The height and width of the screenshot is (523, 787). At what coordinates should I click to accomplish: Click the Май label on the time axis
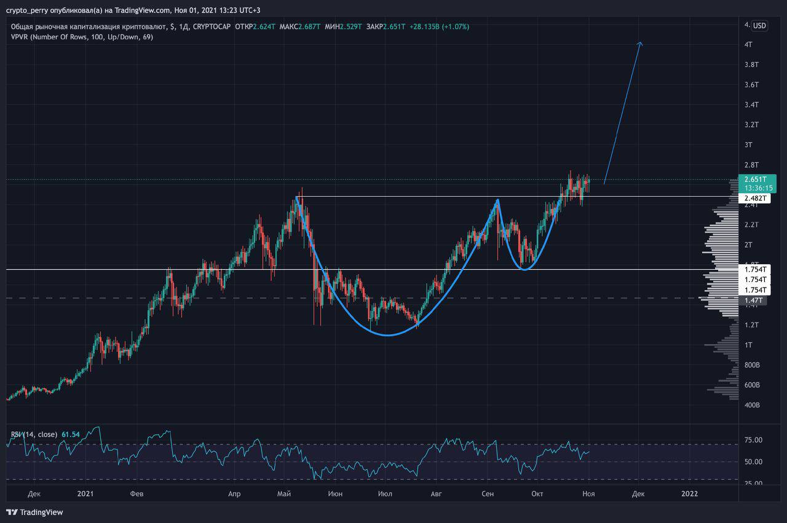point(283,493)
